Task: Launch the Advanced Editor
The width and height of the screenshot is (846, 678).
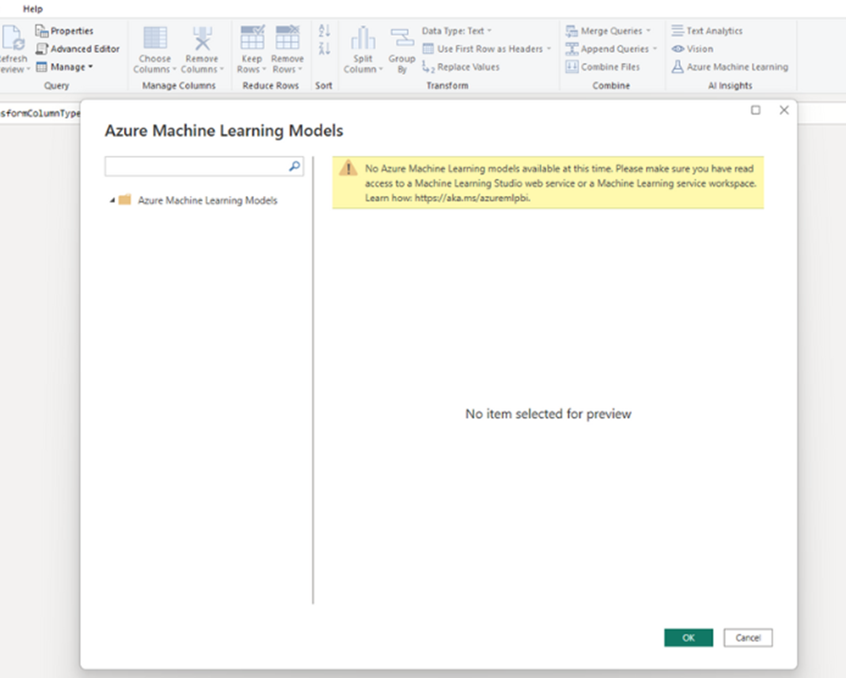Action: pyautogui.click(x=78, y=49)
